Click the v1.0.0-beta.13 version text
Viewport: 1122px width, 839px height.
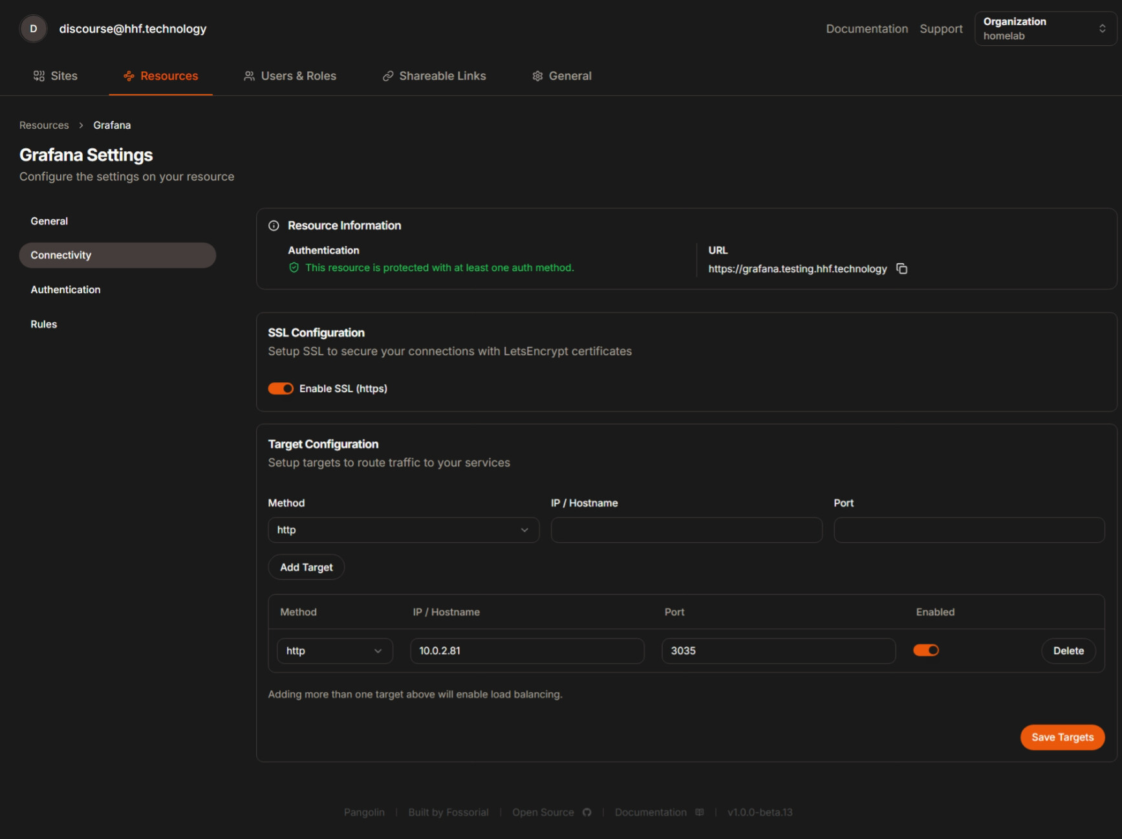760,812
